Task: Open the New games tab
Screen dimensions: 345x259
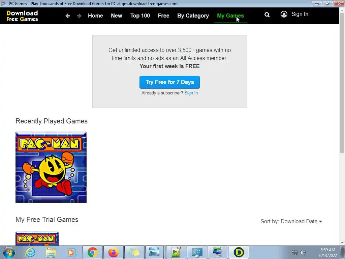Action: tap(116, 16)
